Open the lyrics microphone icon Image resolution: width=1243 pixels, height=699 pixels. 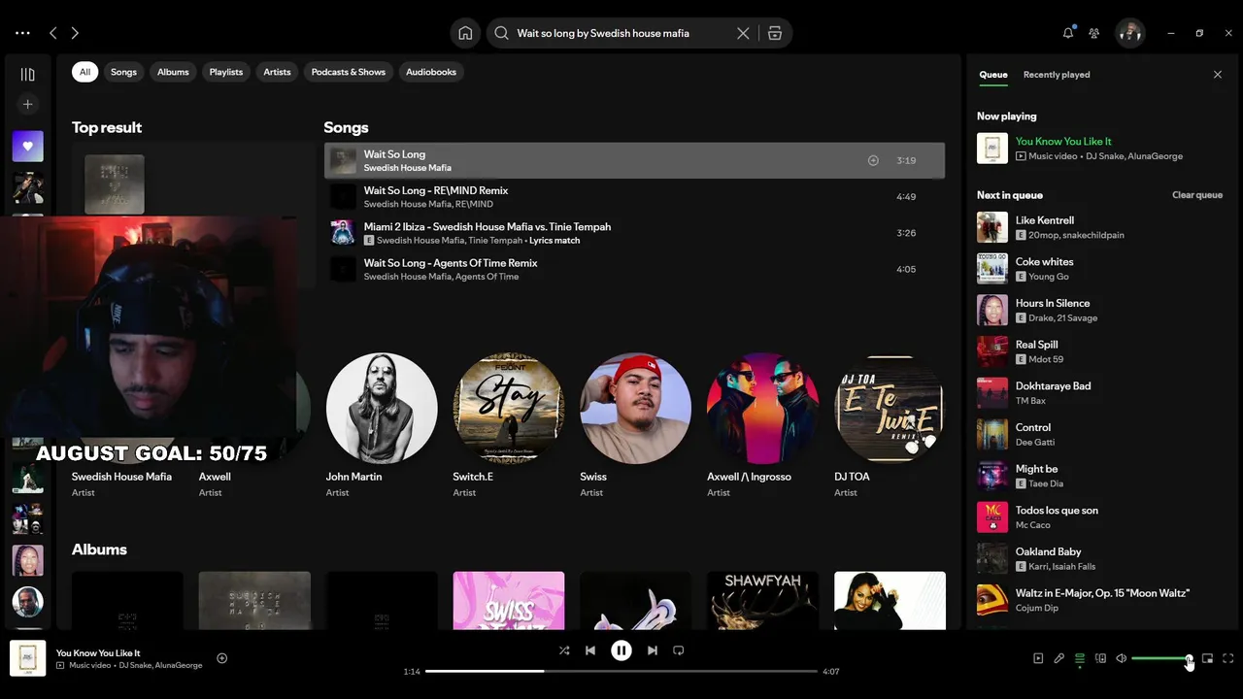point(1059,658)
